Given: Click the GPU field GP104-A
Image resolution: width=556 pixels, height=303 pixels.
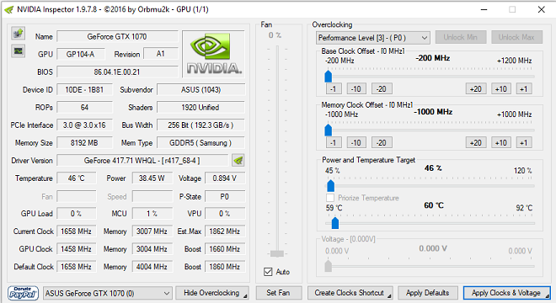Looking at the screenshot, I should coord(81,54).
